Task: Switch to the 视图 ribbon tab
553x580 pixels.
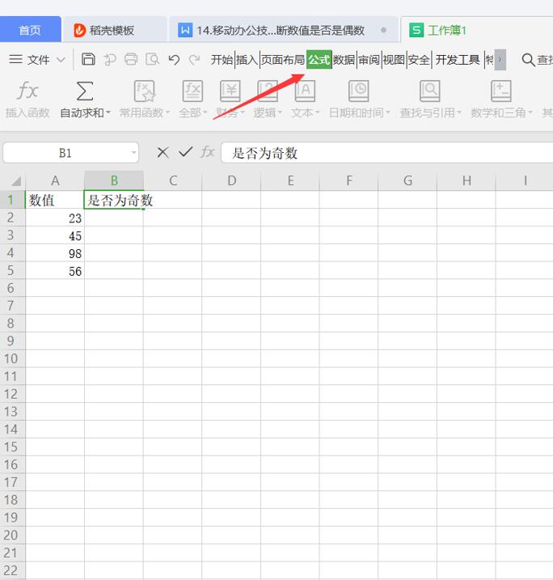Action: [394, 60]
